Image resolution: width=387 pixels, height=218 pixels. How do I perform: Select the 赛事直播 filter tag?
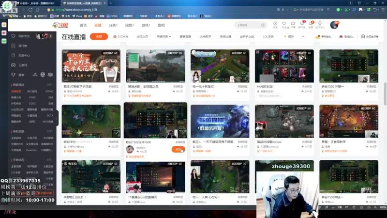[x=185, y=37]
